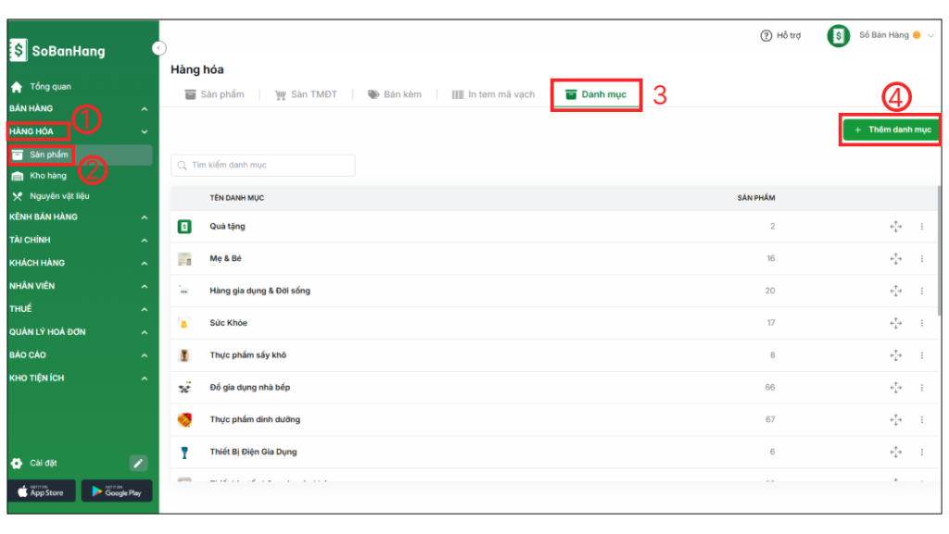Collapse the HÀNG HÓA sidebar section

point(144,132)
